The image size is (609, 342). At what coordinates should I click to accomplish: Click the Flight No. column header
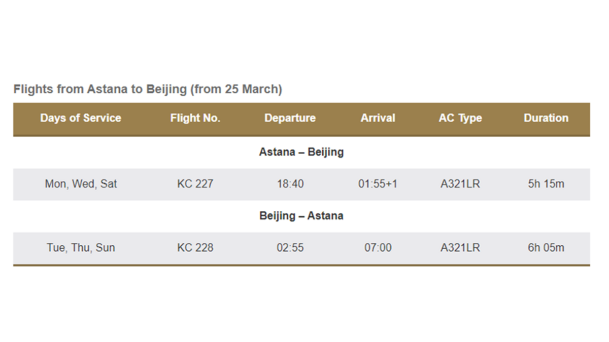195,118
